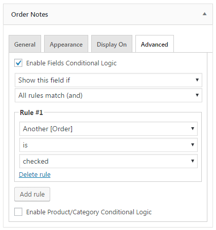Open the Another [Order] field dropdown
The image size is (216, 230).
click(x=109, y=129)
